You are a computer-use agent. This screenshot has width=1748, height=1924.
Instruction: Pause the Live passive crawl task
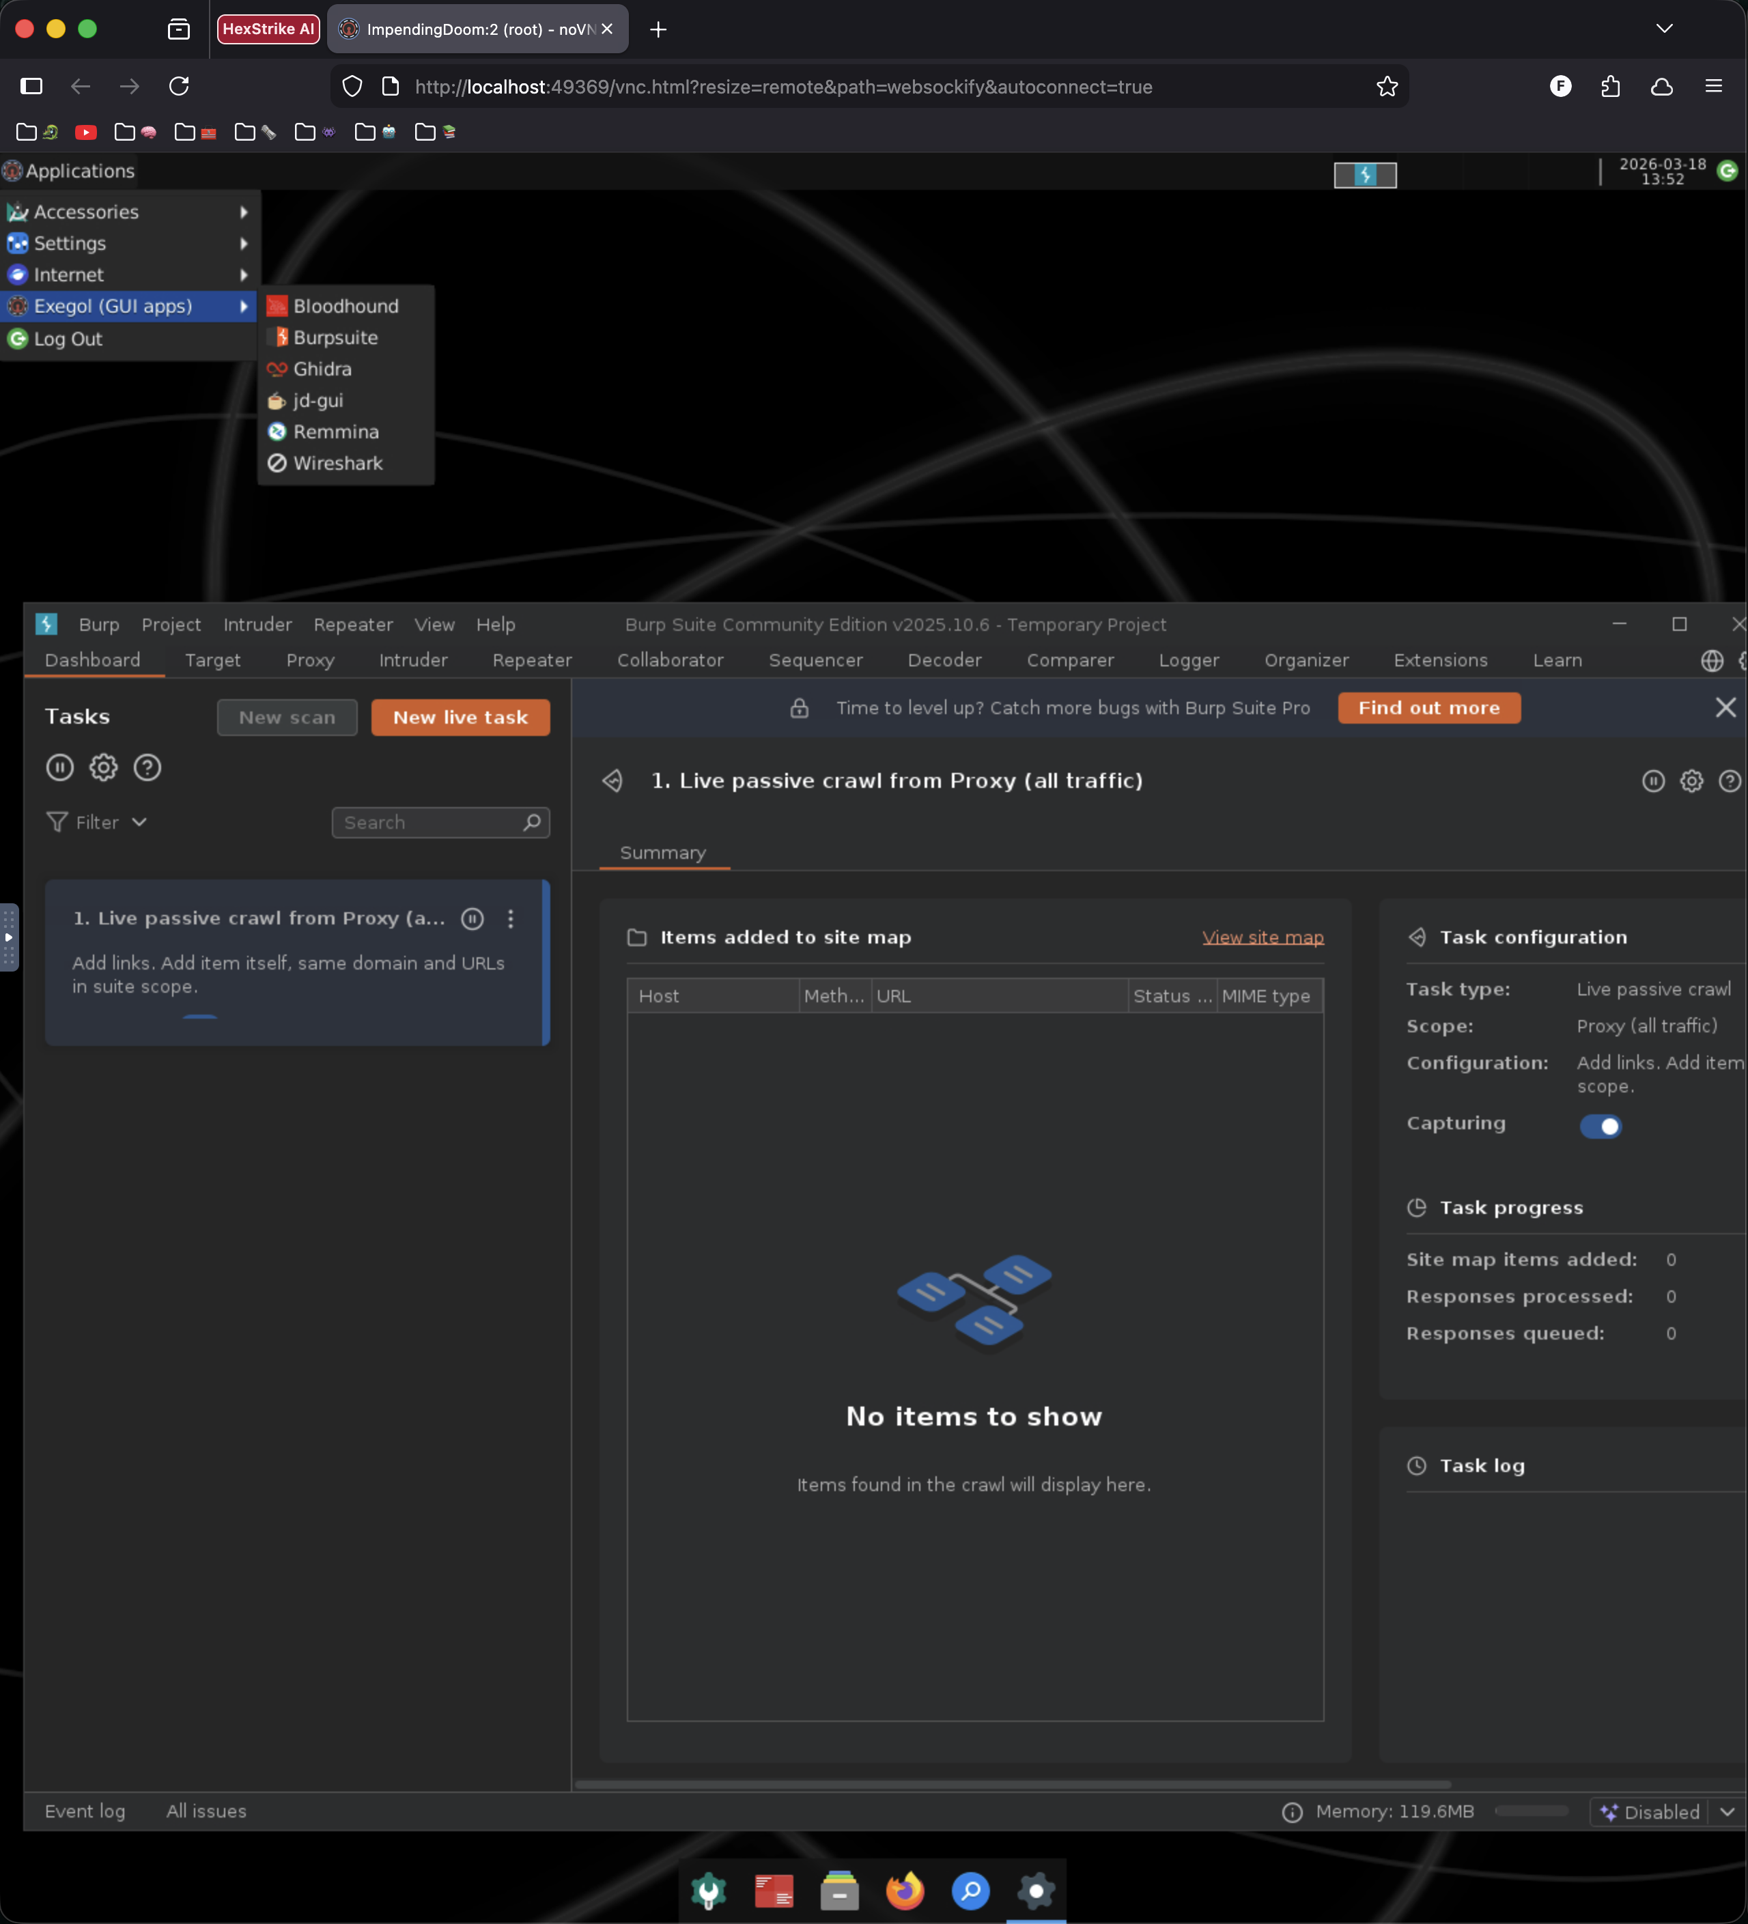(472, 919)
